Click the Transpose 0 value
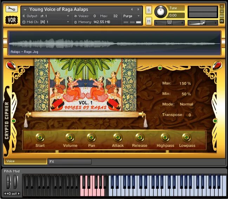The width and height of the screenshot is (228, 199). (190, 115)
